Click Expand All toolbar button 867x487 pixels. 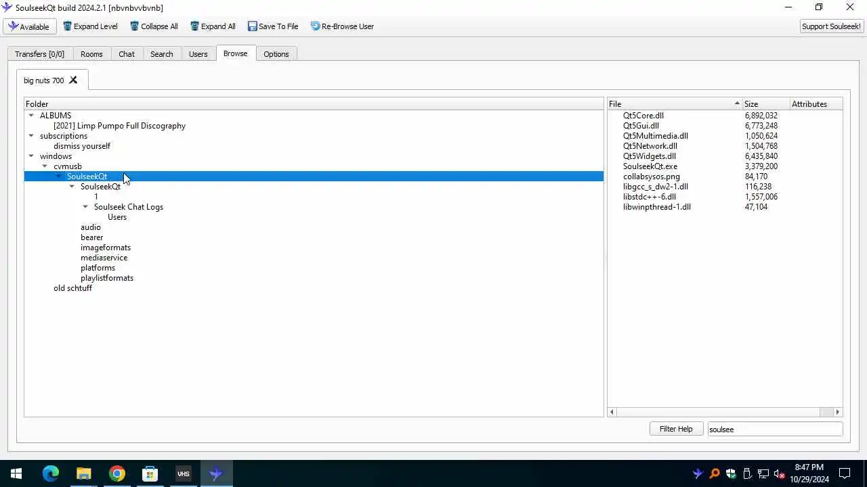(213, 26)
